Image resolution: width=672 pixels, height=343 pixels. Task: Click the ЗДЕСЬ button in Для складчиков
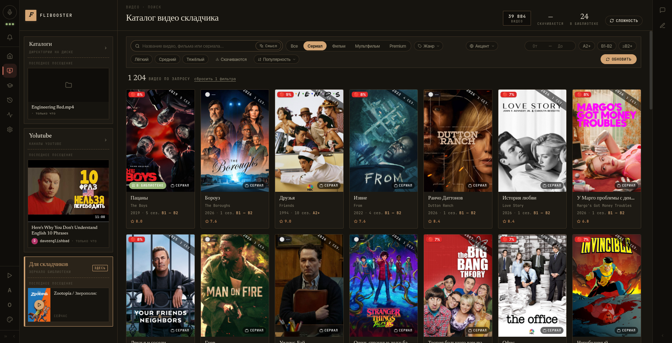tap(100, 268)
